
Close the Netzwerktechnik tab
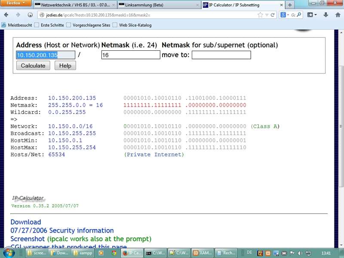point(114,5)
